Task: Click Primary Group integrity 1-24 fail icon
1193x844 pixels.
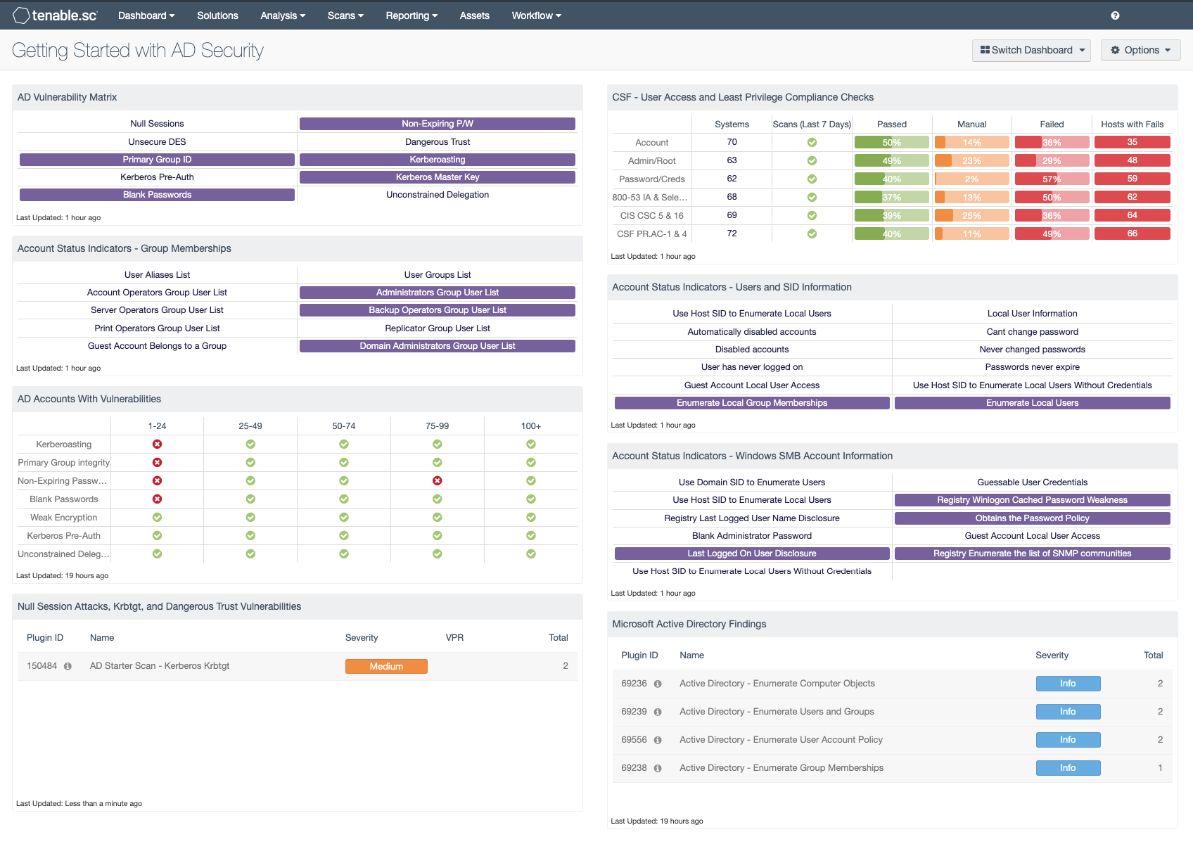Action: [x=158, y=463]
